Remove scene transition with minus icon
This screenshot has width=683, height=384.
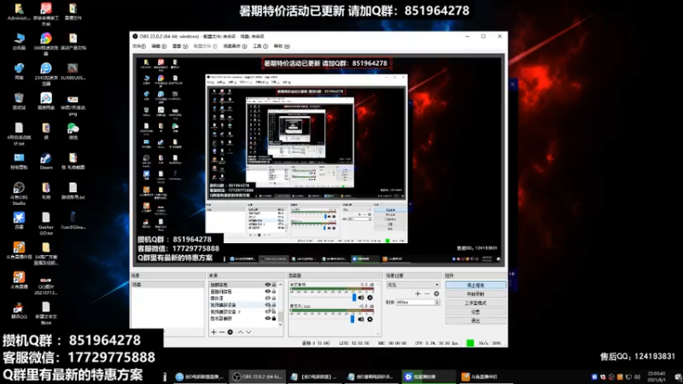427,294
